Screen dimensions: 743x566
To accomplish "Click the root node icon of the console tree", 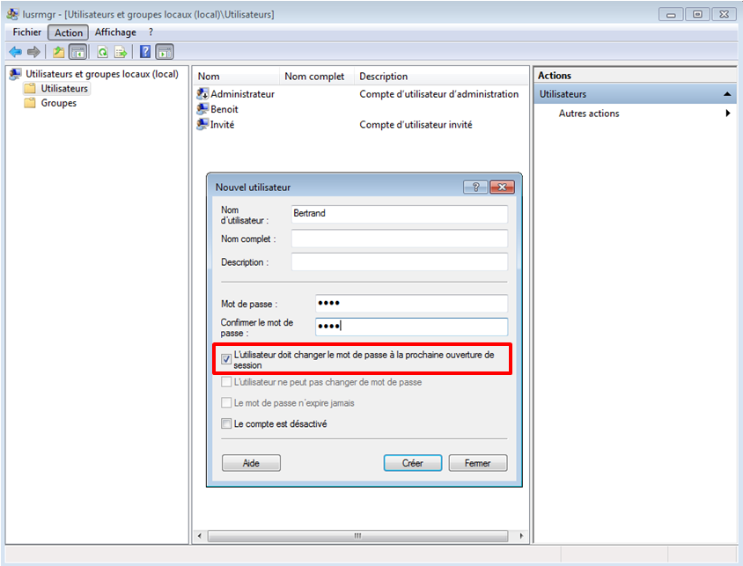I will point(16,74).
